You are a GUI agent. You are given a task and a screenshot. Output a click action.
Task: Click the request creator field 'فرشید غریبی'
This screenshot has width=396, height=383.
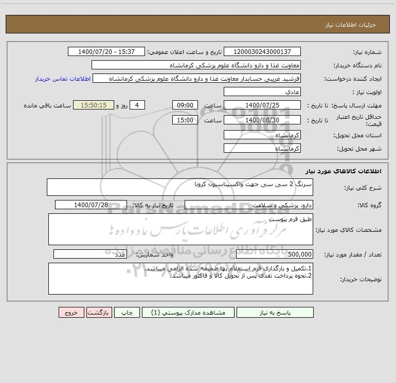tap(196, 78)
